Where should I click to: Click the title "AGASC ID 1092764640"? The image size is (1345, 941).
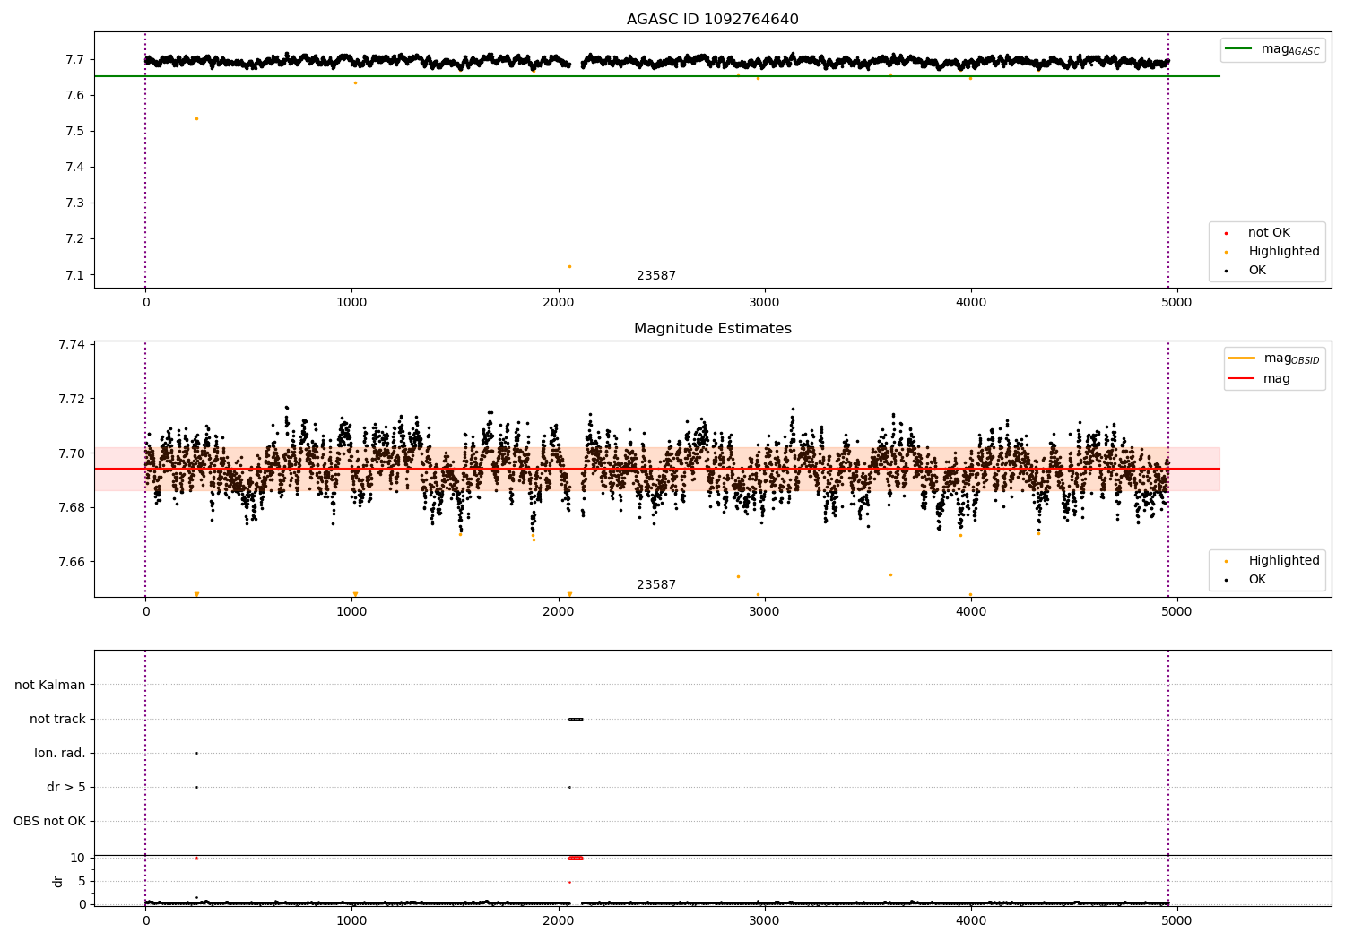click(712, 20)
